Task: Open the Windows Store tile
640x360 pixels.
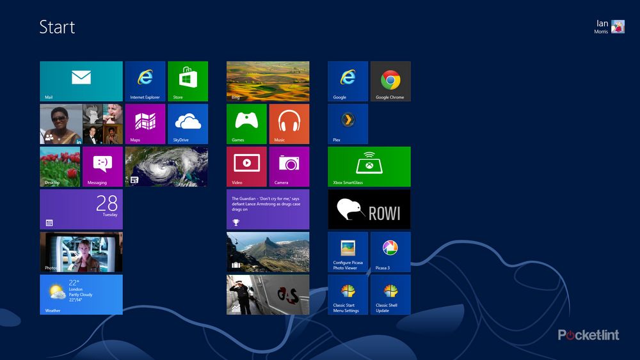Action: tap(188, 81)
